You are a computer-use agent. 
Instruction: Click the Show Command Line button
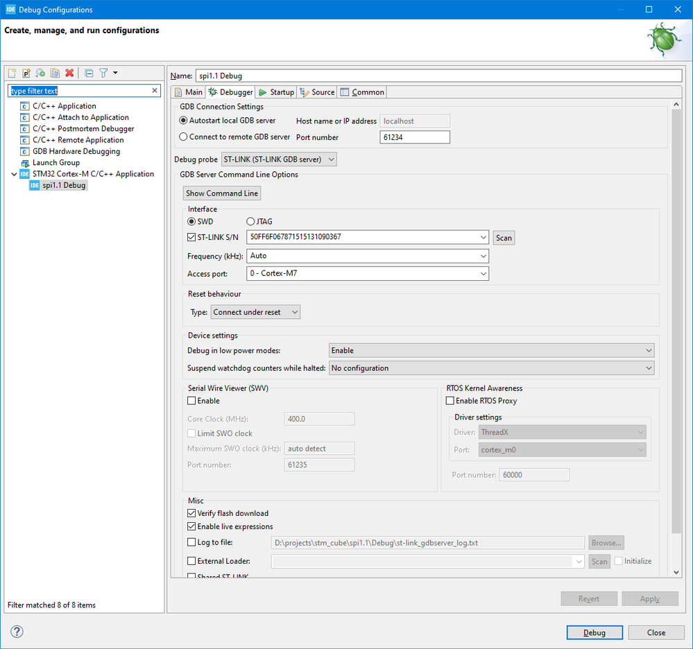click(x=222, y=193)
